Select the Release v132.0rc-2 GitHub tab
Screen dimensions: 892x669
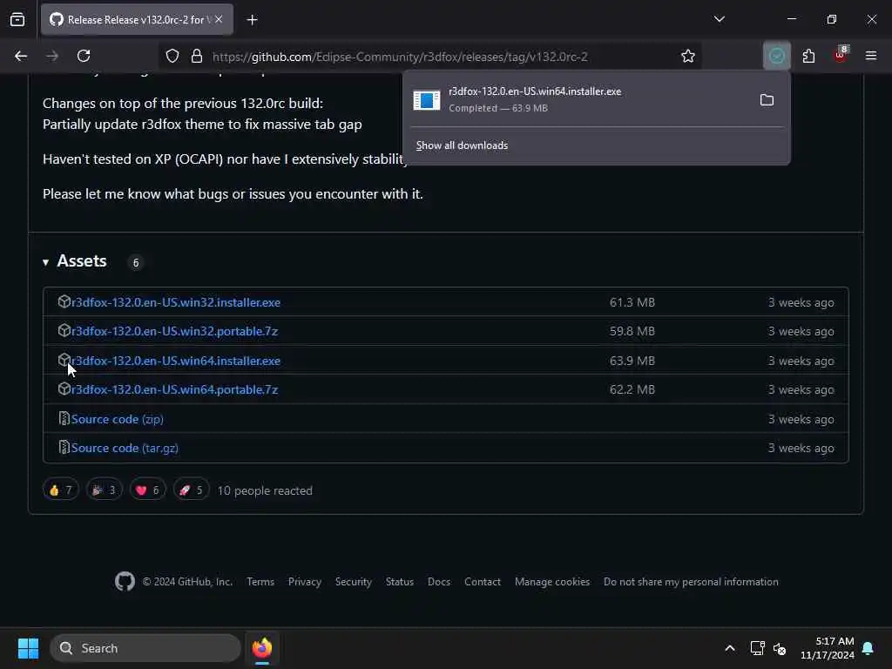(x=137, y=19)
